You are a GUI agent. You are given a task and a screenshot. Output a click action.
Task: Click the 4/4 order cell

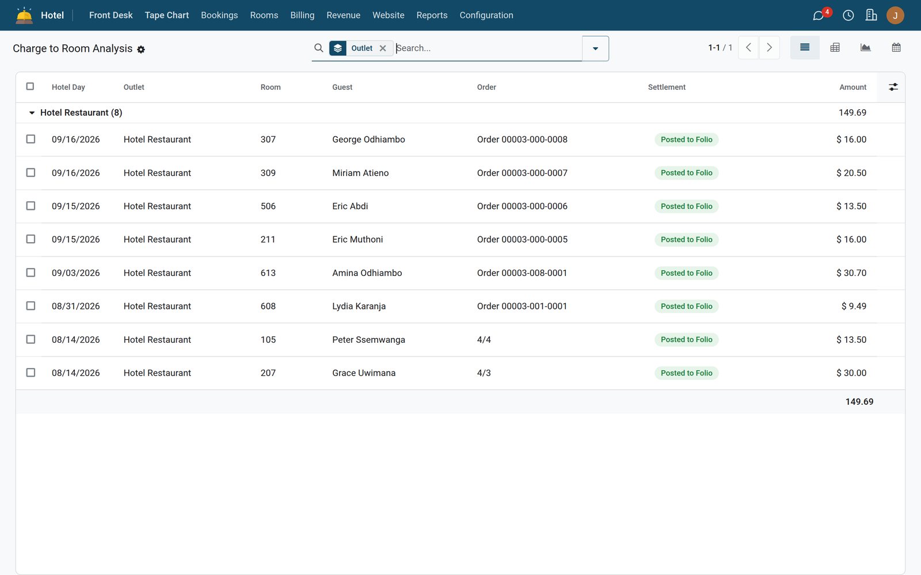pyautogui.click(x=484, y=340)
